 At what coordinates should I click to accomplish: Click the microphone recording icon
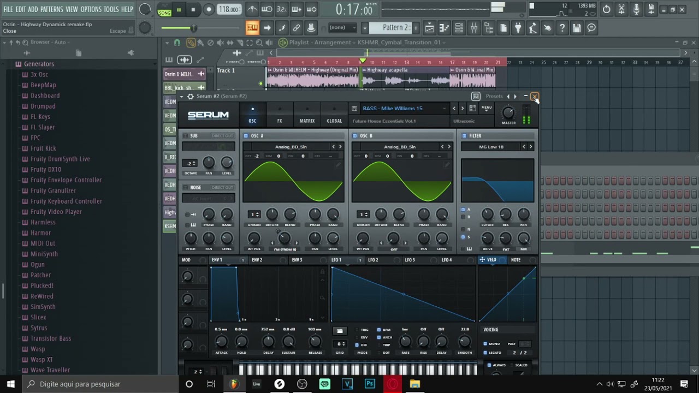(x=636, y=9)
